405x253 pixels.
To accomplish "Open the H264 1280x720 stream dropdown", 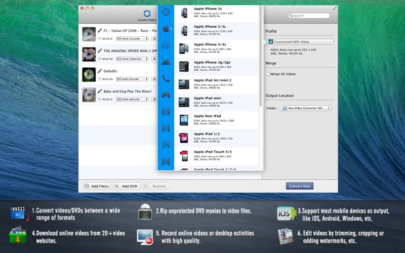I will point(132,59).
